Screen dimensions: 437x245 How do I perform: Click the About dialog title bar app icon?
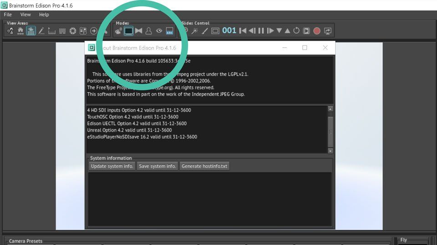[91, 48]
